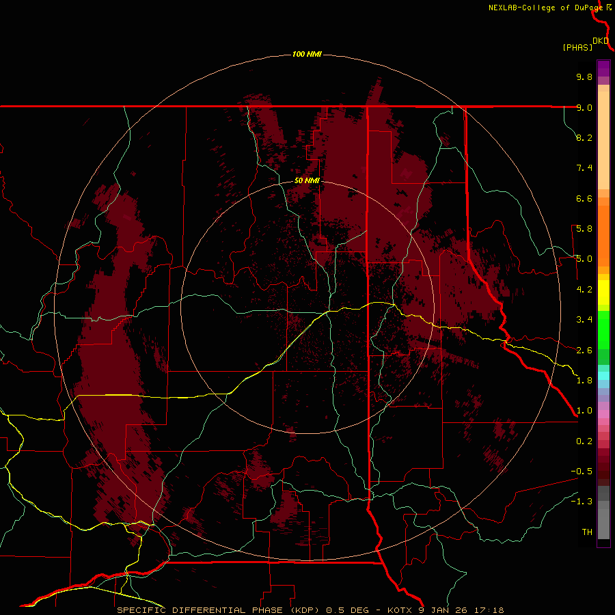Click the 5.0 value on the scale
Viewport: 615px width, 615px height.
point(584,259)
